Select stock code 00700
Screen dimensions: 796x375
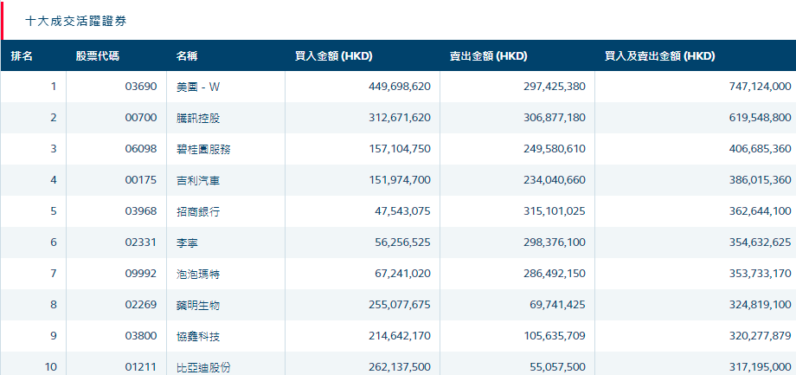pyautogui.click(x=141, y=118)
